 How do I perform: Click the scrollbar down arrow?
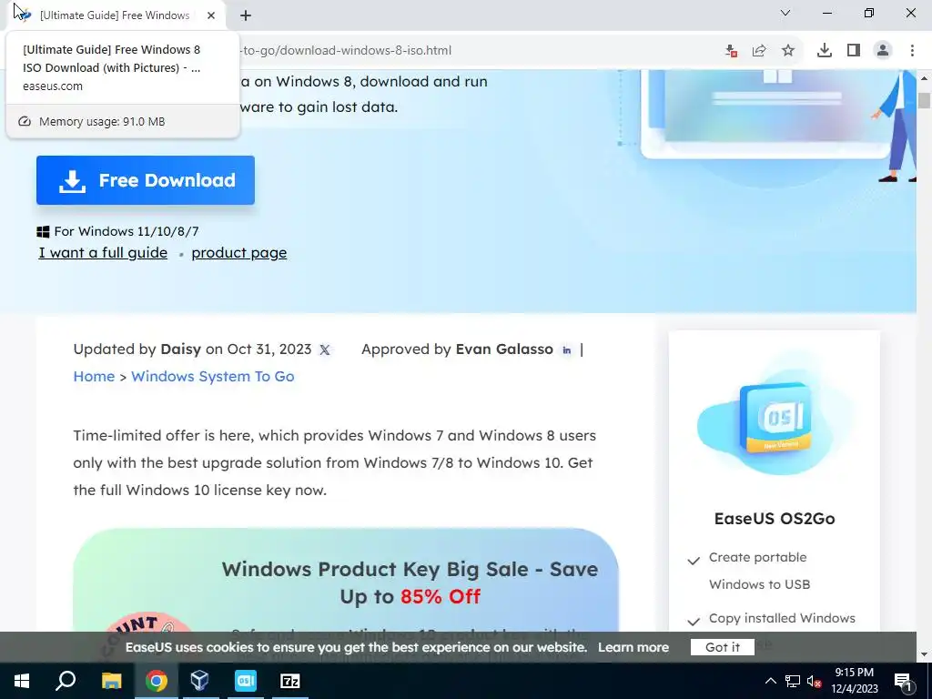click(x=924, y=655)
